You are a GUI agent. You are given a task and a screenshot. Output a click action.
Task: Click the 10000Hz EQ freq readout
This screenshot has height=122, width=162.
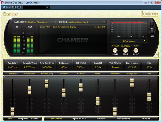tap(126, 46)
